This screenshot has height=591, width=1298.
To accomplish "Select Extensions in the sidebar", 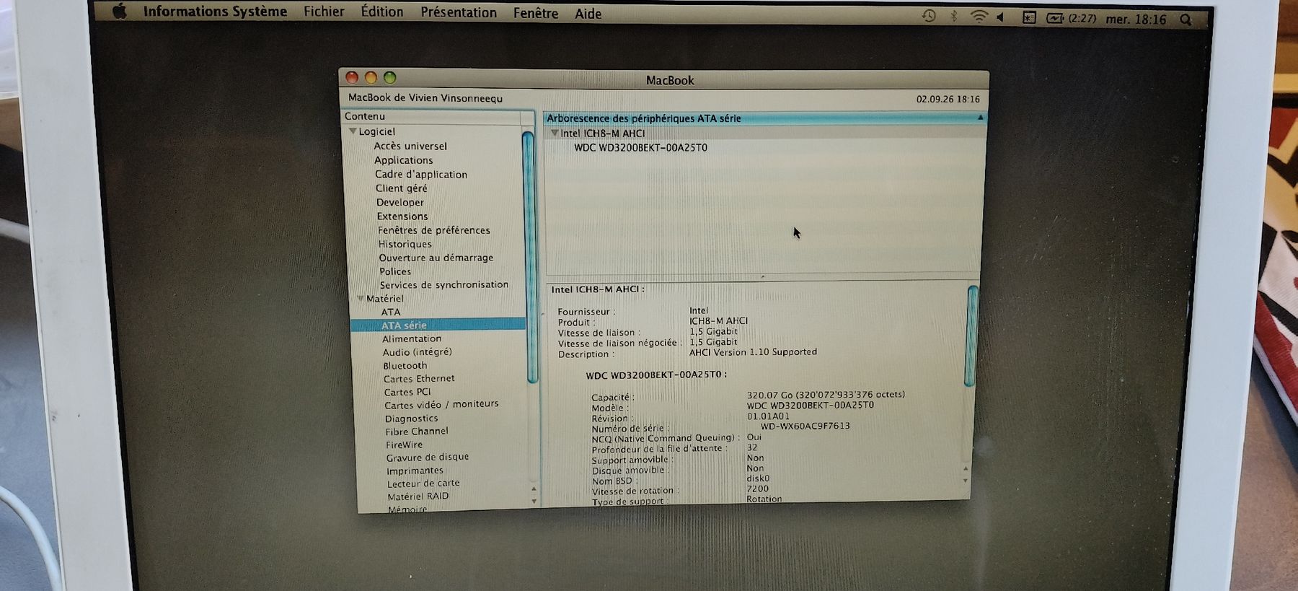I will pos(402,216).
